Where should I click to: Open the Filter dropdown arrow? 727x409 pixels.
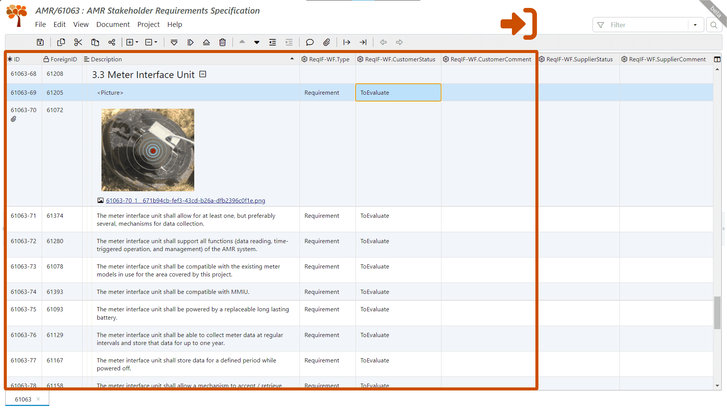695,25
